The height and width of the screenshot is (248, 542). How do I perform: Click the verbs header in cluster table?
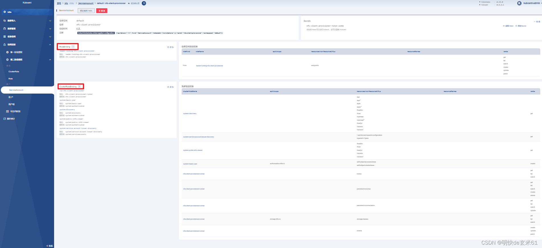(533, 91)
